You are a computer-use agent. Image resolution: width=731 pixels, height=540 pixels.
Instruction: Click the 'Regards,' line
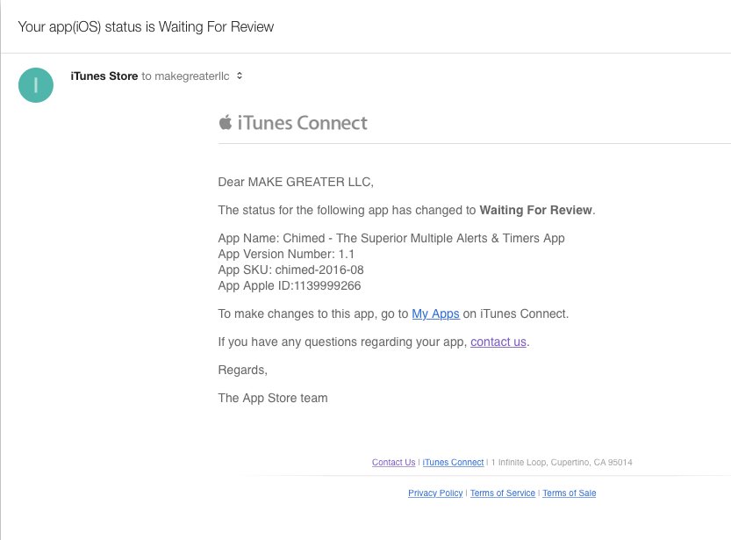[242, 370]
